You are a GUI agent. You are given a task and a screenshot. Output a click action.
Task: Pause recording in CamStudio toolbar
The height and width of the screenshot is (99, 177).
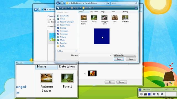click(145, 94)
